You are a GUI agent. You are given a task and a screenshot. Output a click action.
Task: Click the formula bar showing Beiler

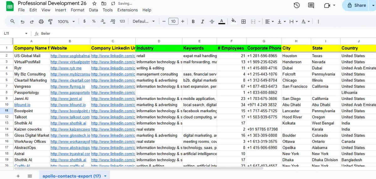tap(207, 33)
